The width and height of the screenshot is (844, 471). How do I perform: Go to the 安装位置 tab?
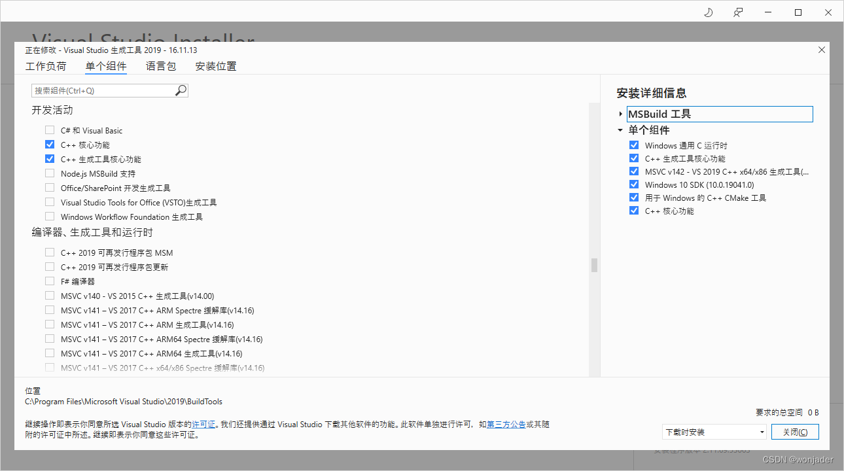pos(216,66)
